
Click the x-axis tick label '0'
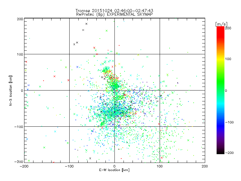click(x=114, y=166)
